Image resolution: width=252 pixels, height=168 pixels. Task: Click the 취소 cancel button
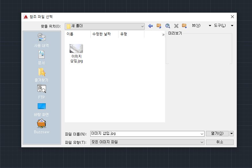[x=220, y=142]
